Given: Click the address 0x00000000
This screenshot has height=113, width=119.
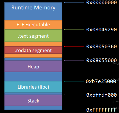Looking at the screenshot, I should [102, 2].
